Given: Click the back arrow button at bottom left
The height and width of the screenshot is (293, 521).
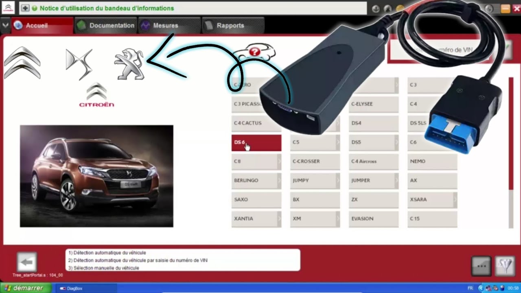Looking at the screenshot, I should (x=27, y=262).
